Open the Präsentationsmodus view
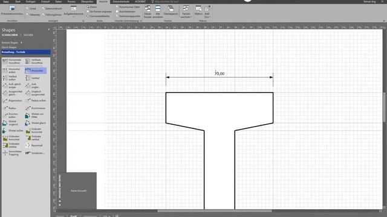 click(x=12, y=11)
